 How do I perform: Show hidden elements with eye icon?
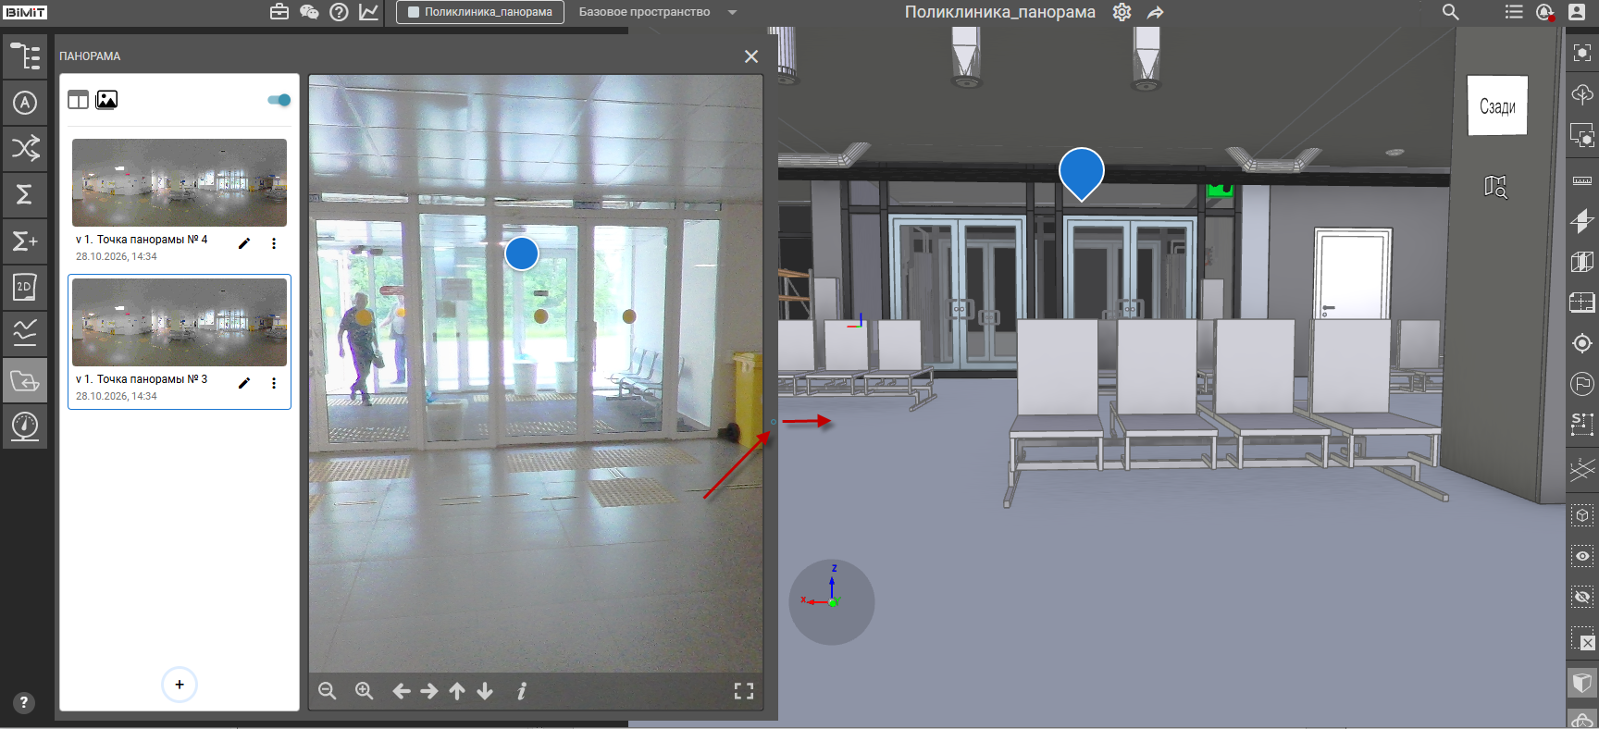1582,556
